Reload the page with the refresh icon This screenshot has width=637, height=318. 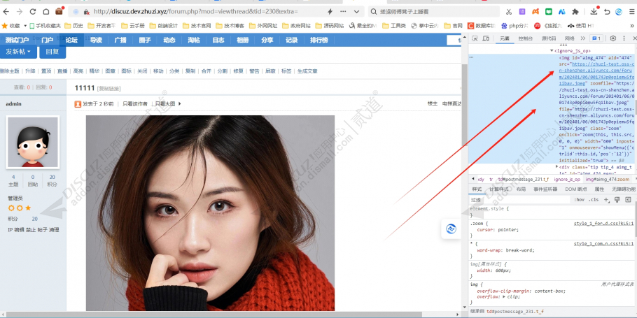pos(33,12)
